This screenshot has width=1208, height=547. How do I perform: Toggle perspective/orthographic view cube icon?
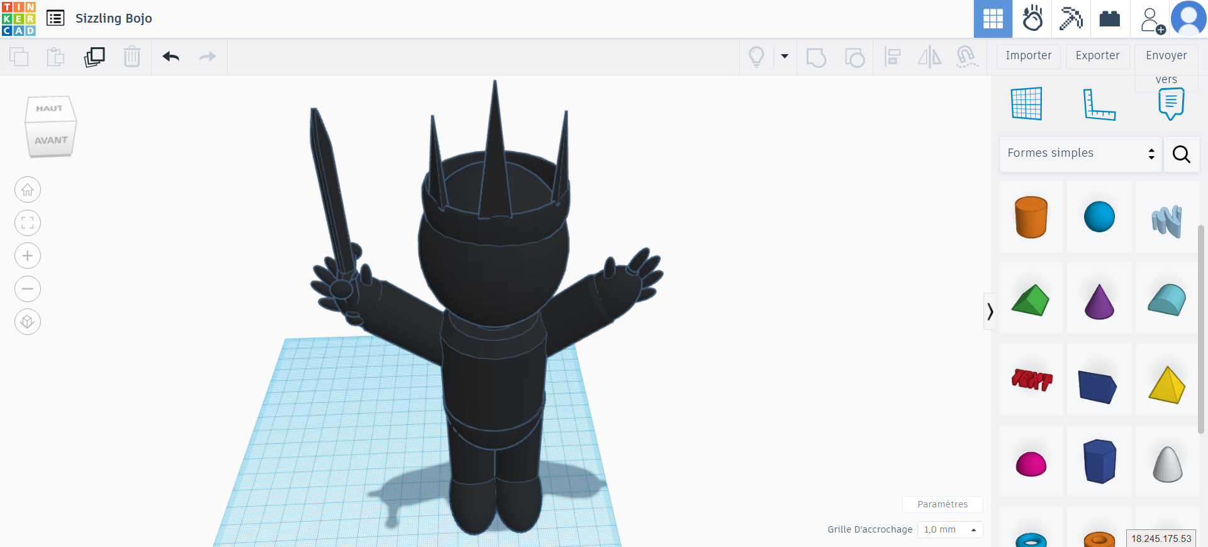tap(28, 322)
